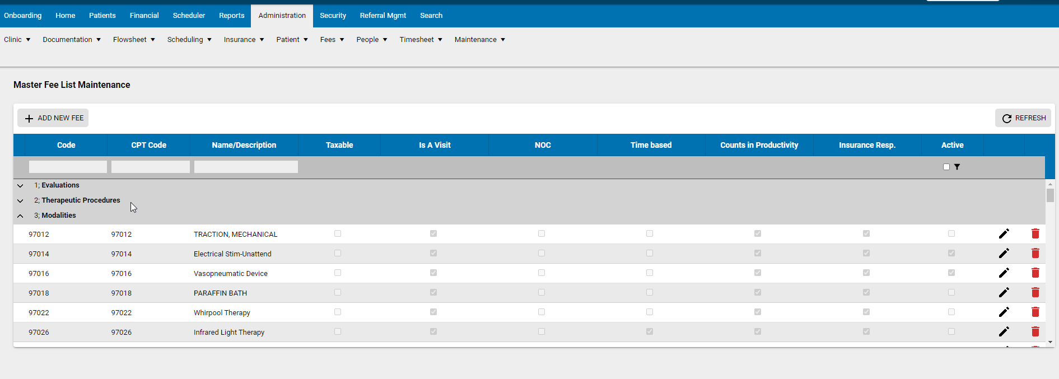This screenshot has width=1059, height=379.
Task: Toggle Active checkbox for Vasopneumatic Device
Action: point(951,273)
